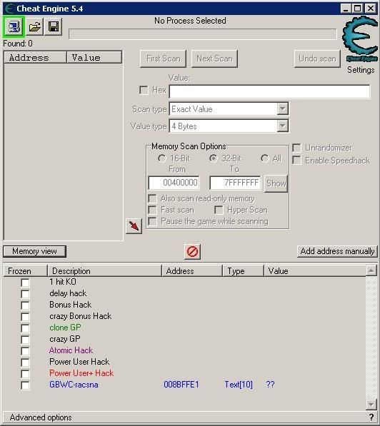Click the Show button
The width and height of the screenshot is (380, 426).
(276, 183)
